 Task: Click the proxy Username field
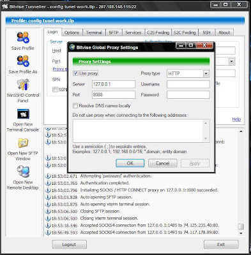coord(188,84)
